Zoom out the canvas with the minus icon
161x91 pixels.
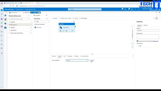click(133, 40)
